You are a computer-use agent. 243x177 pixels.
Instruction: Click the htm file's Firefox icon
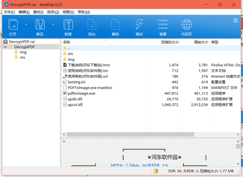tap(65, 65)
